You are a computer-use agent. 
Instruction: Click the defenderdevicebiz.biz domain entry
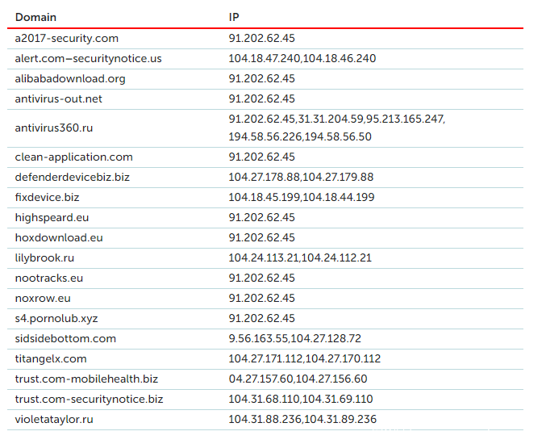pyautogui.click(x=73, y=177)
